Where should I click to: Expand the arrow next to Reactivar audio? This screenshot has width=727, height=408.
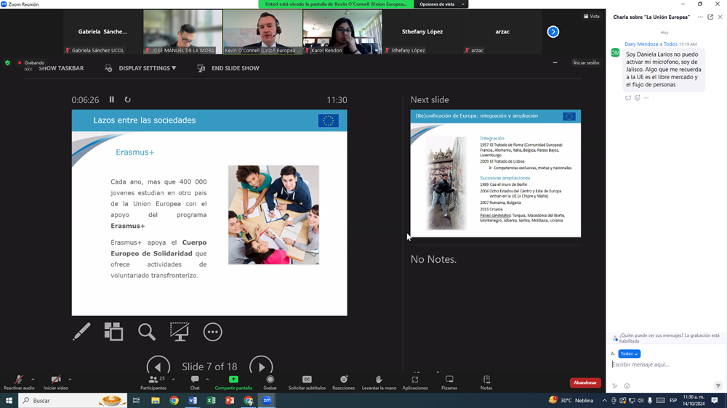click(33, 379)
